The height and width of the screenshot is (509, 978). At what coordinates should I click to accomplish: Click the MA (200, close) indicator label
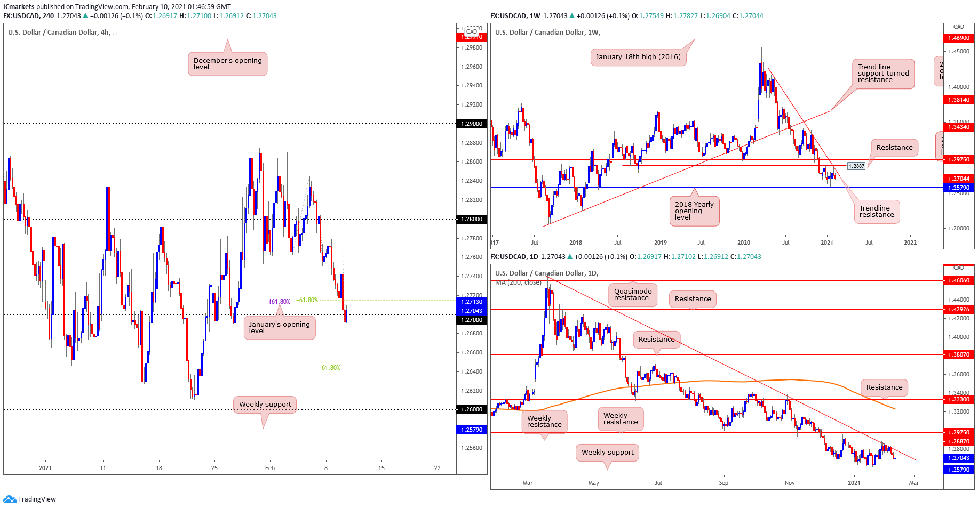pos(518,282)
